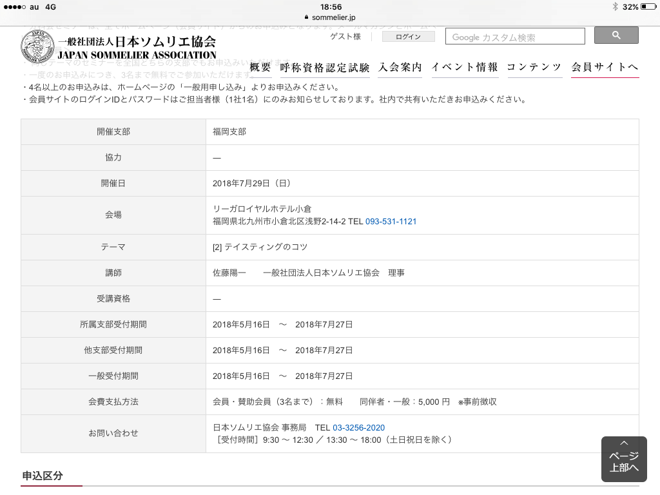This screenshot has width=660, height=495.
Task: Tap the lock icon beside sommelier.jp
Action: (x=306, y=17)
